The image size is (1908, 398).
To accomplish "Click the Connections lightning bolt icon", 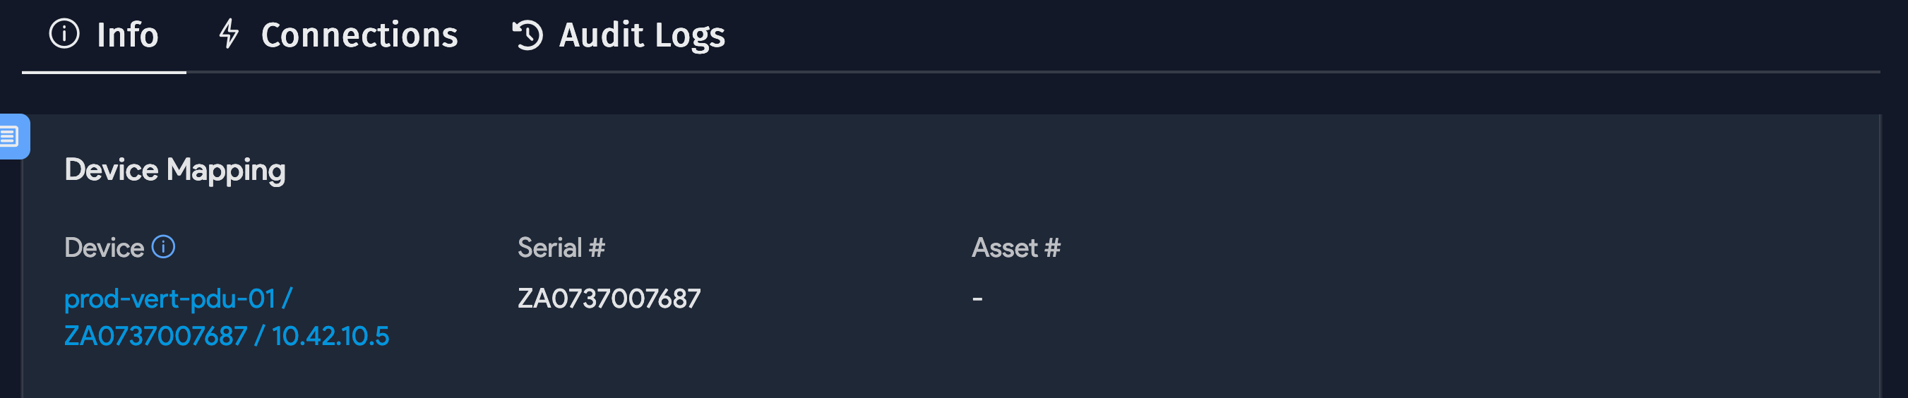I will point(229,34).
